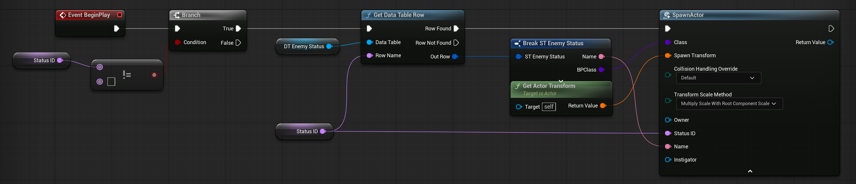
Task: Click the Data Table input pin
Action: (x=370, y=42)
